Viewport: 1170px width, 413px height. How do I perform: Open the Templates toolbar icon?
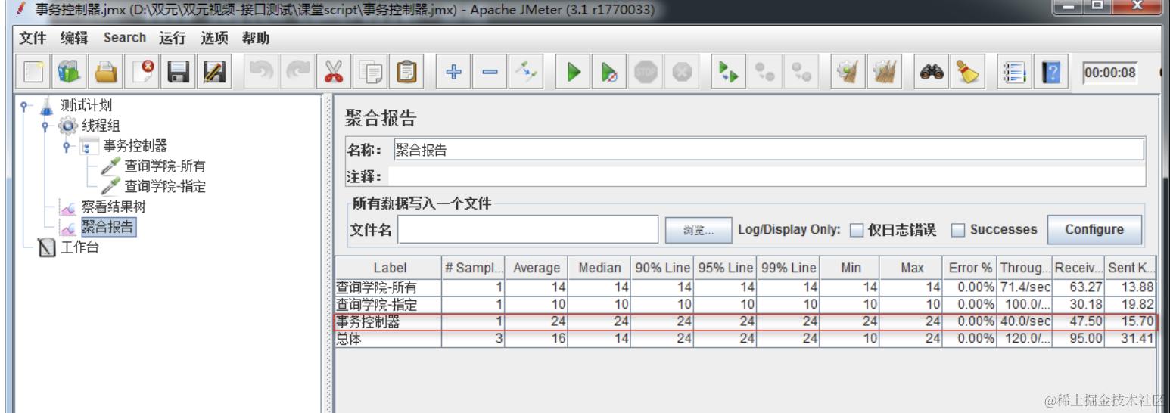click(70, 72)
